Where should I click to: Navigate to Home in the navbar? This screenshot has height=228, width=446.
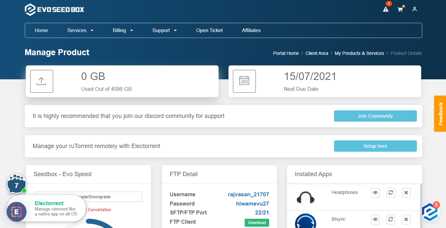point(41,30)
